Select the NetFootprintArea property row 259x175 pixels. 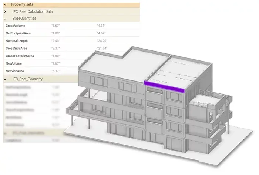[x=72, y=33]
